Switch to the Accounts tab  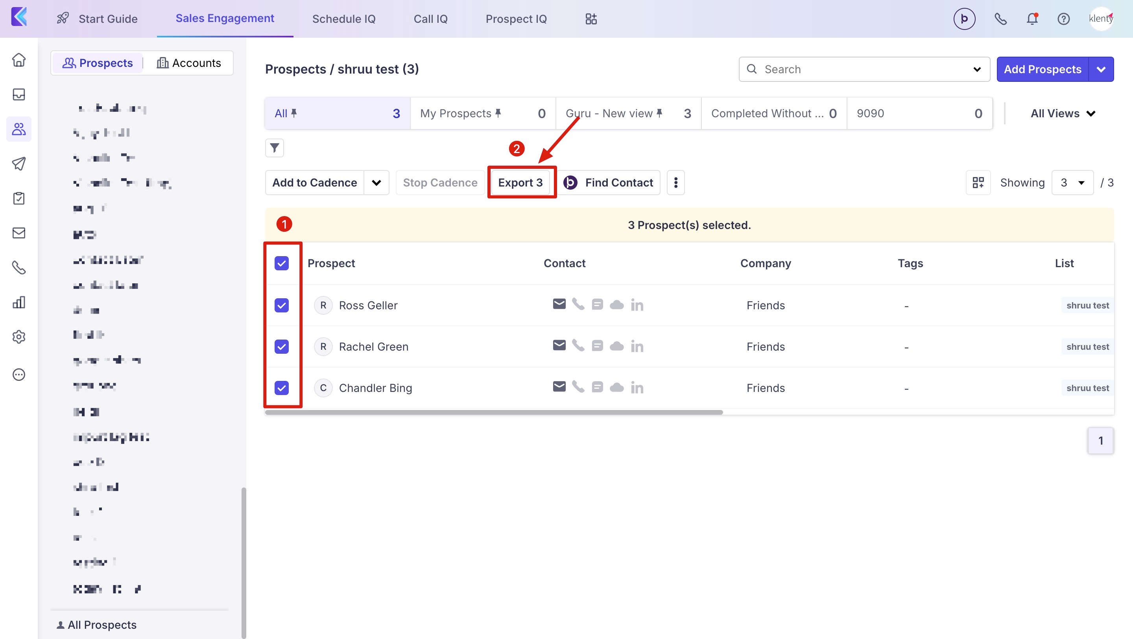189,63
